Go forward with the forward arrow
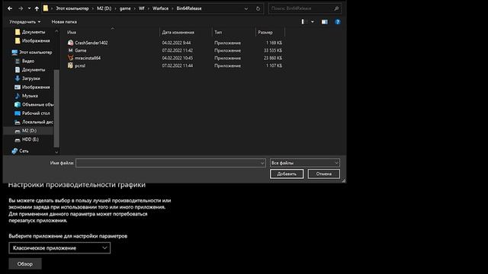Image resolution: width=488 pixels, height=274 pixels. click(21, 8)
